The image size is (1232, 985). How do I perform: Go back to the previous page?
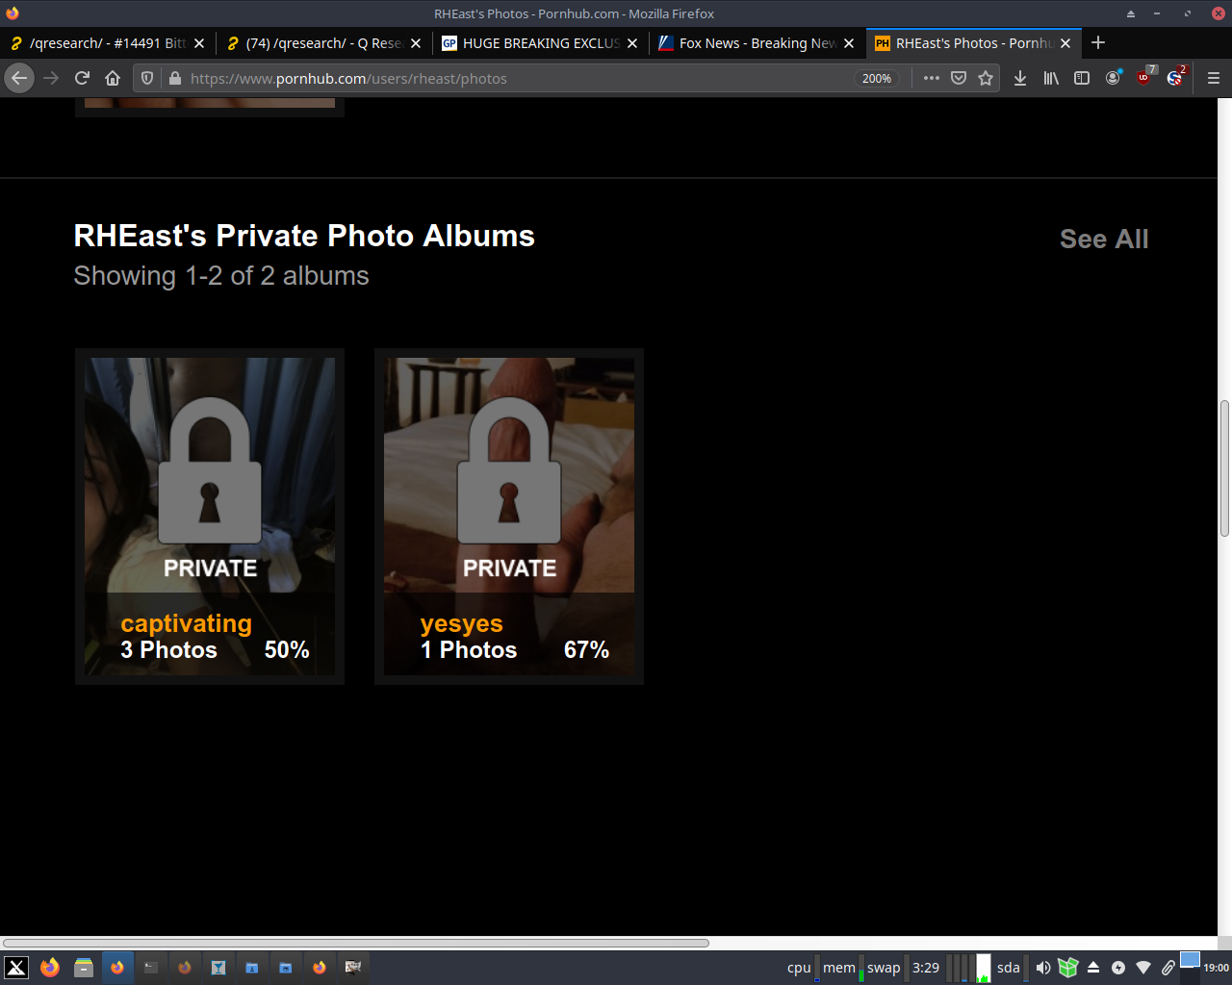(19, 78)
